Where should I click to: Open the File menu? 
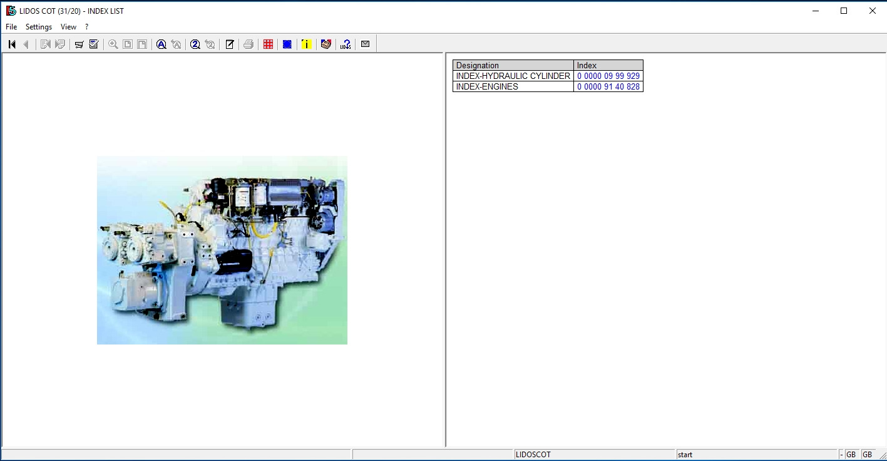(11, 27)
